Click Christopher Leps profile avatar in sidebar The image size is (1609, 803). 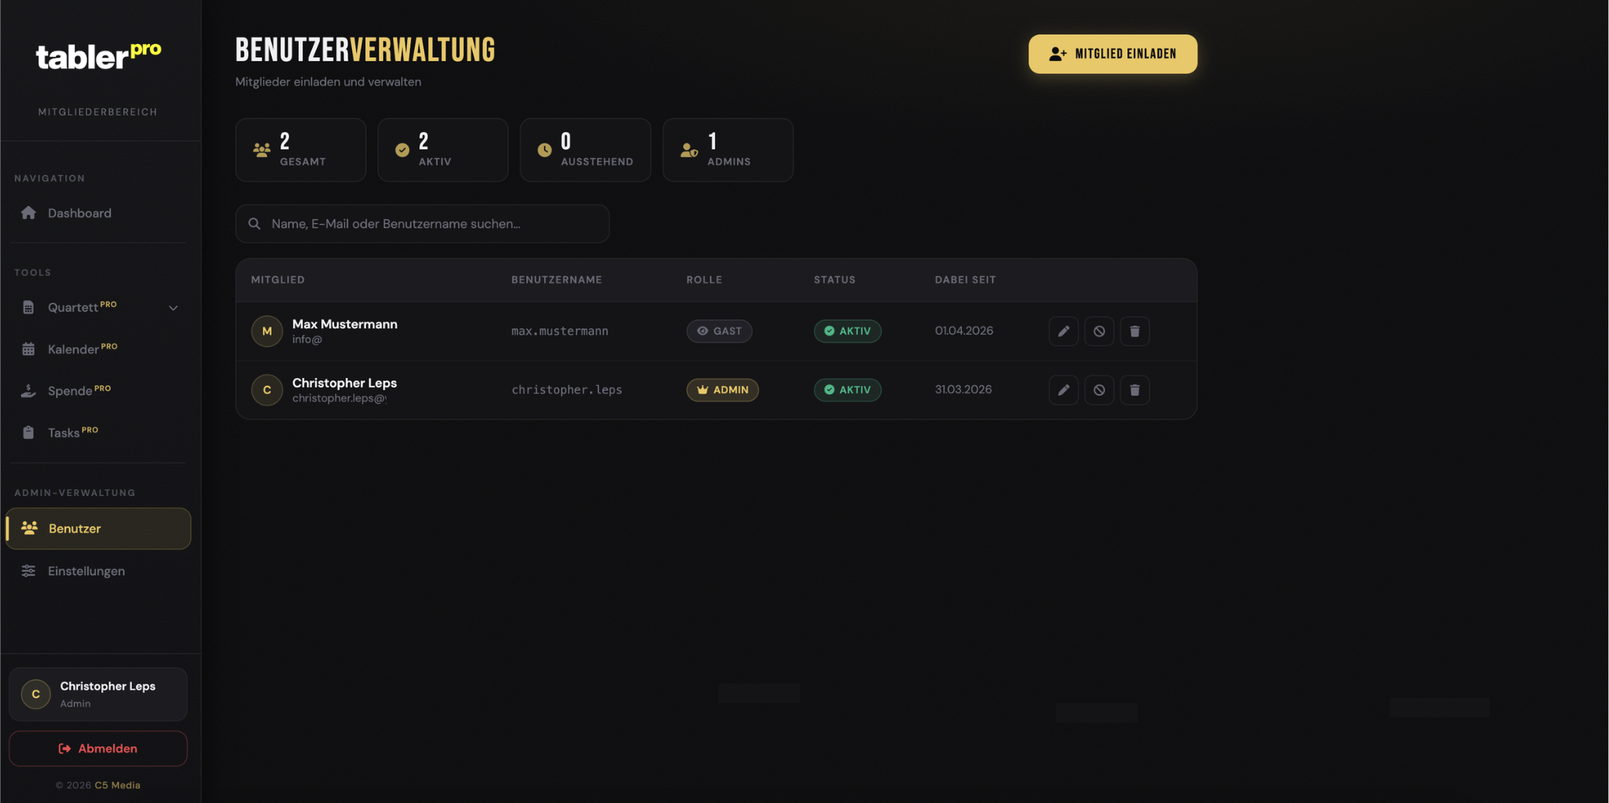click(x=35, y=694)
